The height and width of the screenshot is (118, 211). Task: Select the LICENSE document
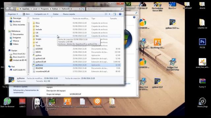coord(39,49)
